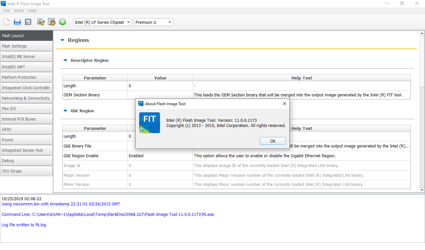Open the Help menu
The width and height of the screenshot is (425, 250).
[x=32, y=11]
